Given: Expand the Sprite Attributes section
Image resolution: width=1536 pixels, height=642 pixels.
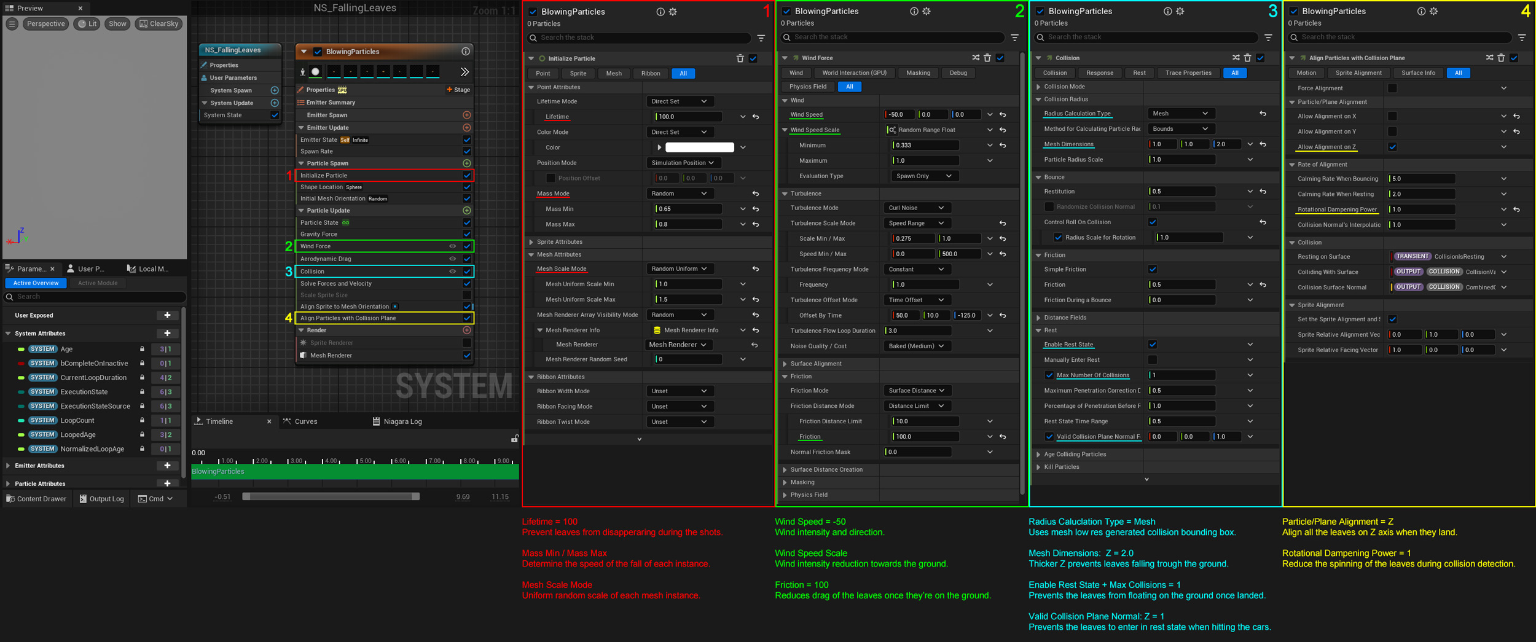Looking at the screenshot, I should [531, 242].
